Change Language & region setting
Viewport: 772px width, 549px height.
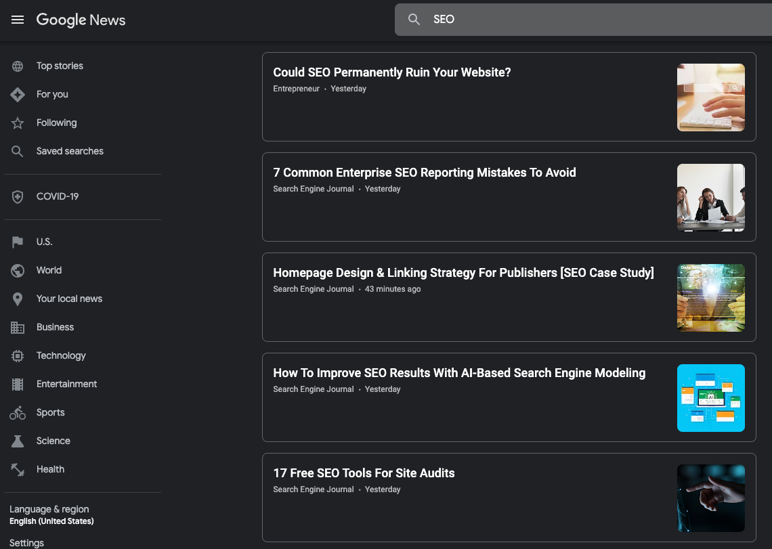tap(51, 515)
